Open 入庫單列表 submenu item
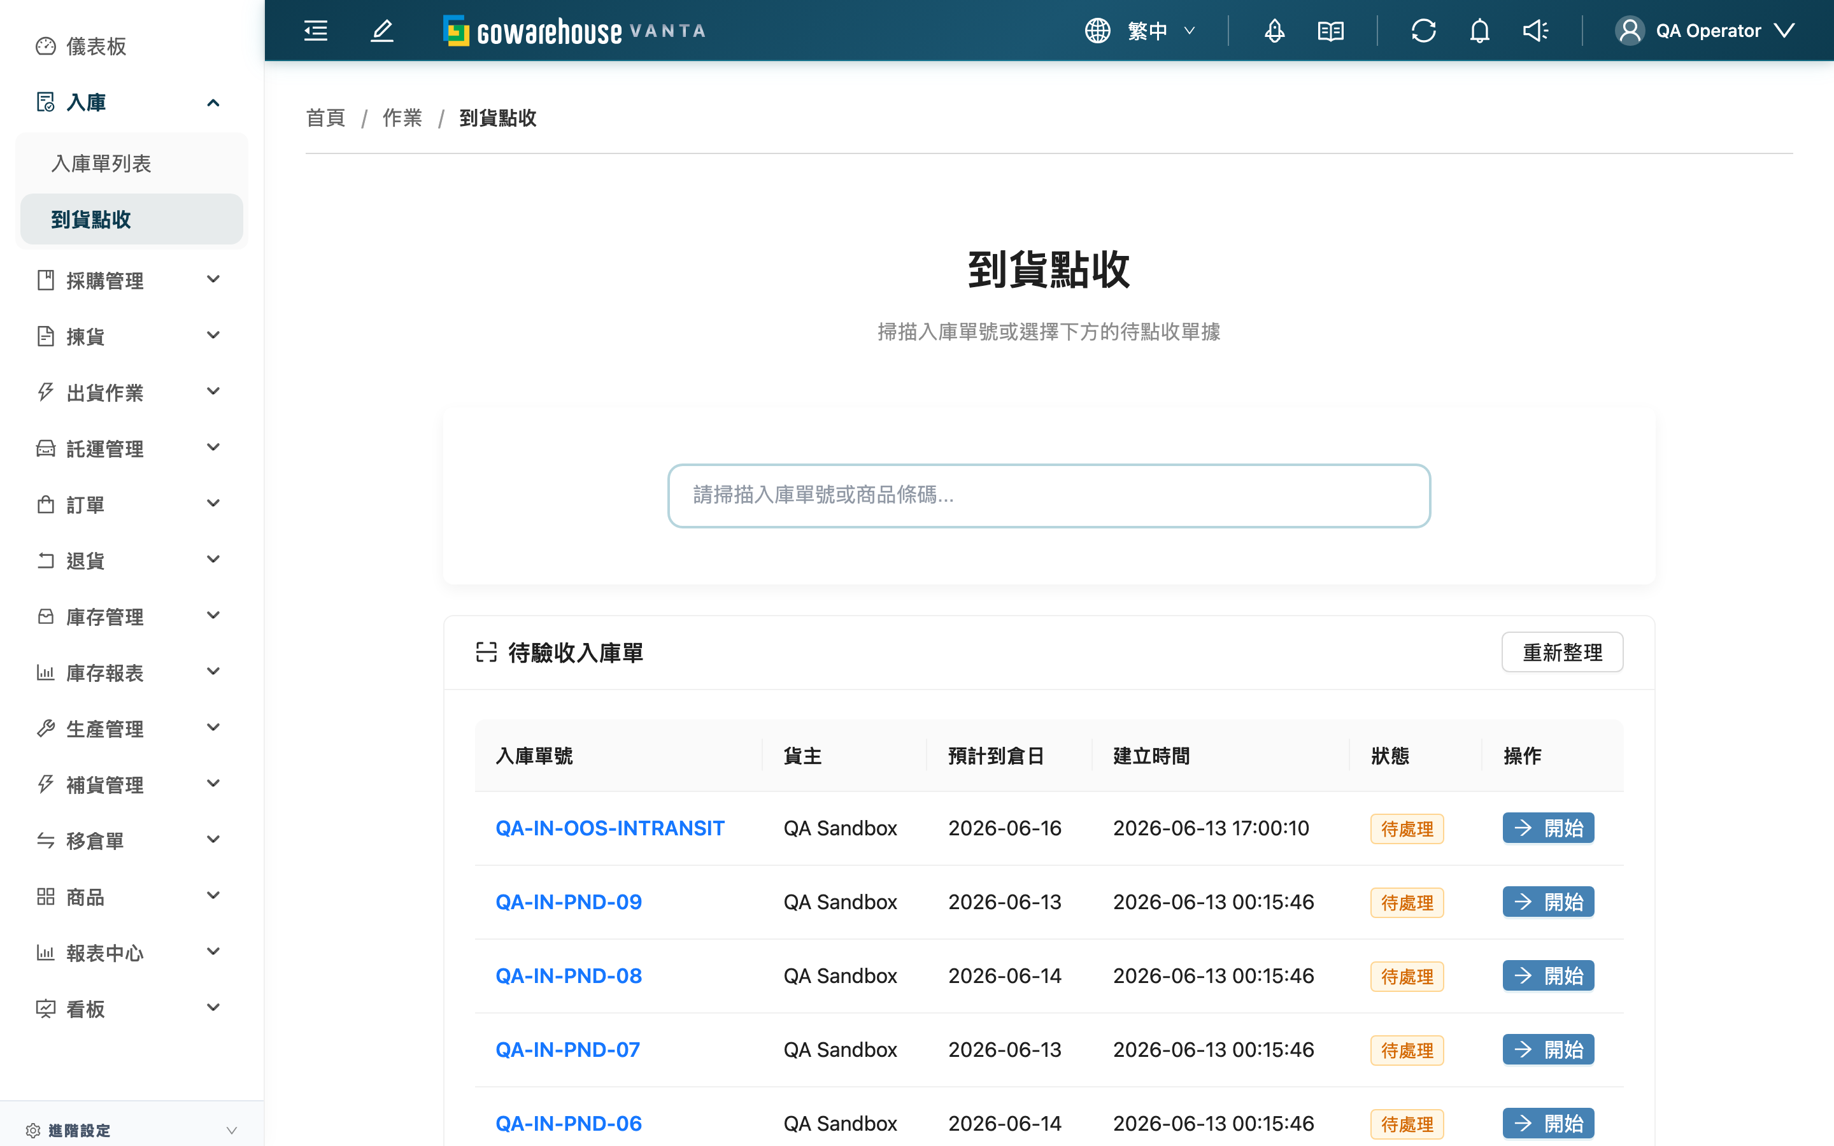Viewport: 1834px width, 1146px height. point(101,163)
